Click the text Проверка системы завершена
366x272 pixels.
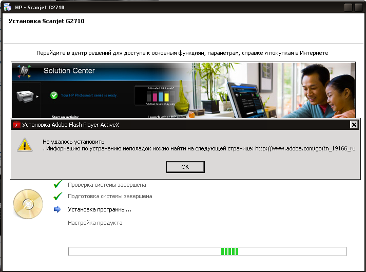(x=107, y=185)
